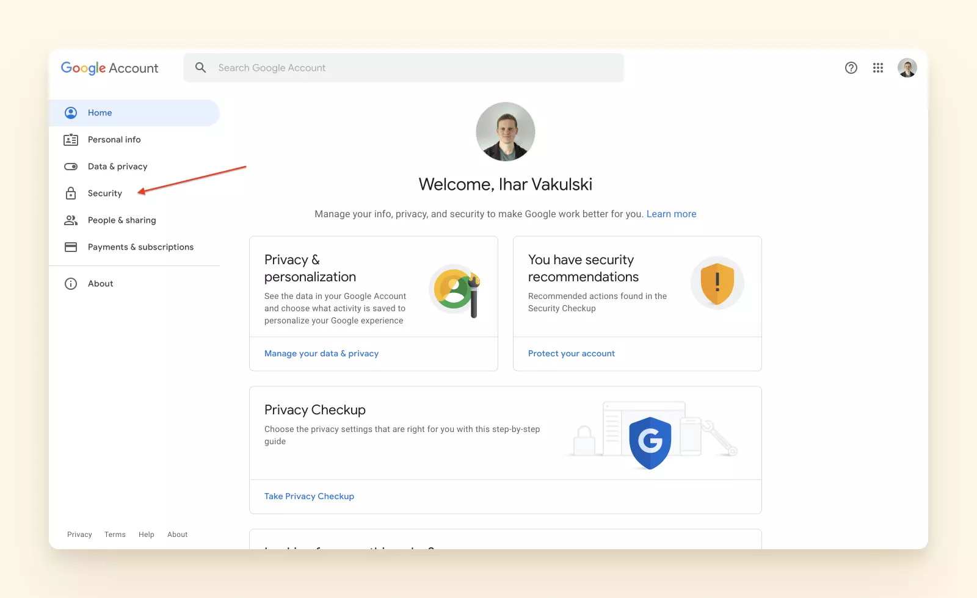The width and height of the screenshot is (977, 598).
Task: Open the Terms footer link
Action: [115, 535]
